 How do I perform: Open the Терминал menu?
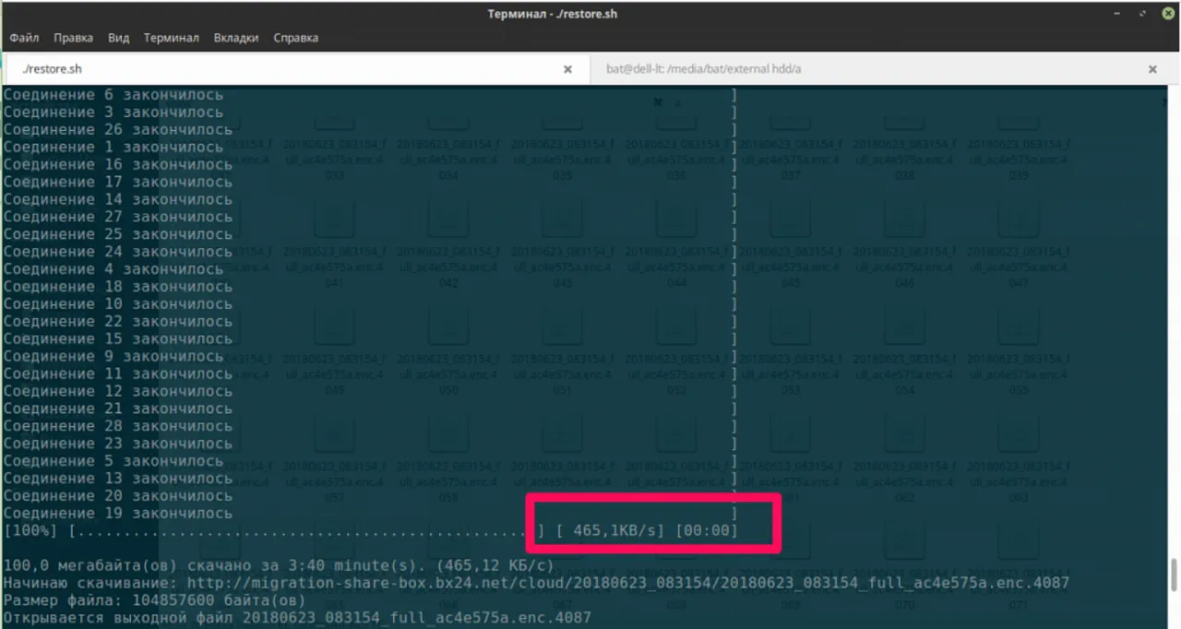coord(171,38)
